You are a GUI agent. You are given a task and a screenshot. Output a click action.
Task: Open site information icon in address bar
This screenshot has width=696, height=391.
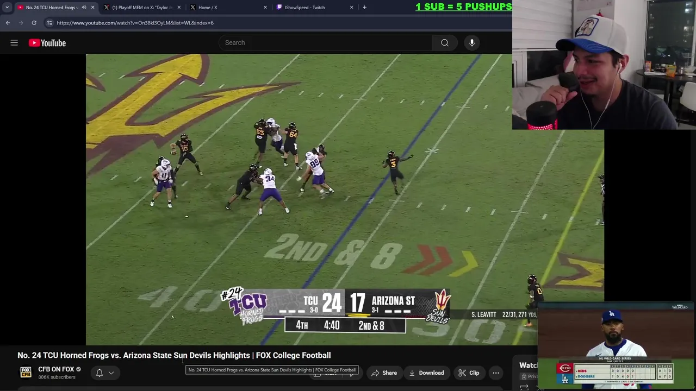[49, 23]
